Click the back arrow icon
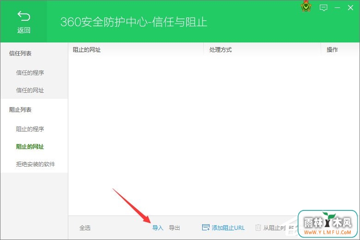This screenshot has height=240, width=360. (24, 16)
